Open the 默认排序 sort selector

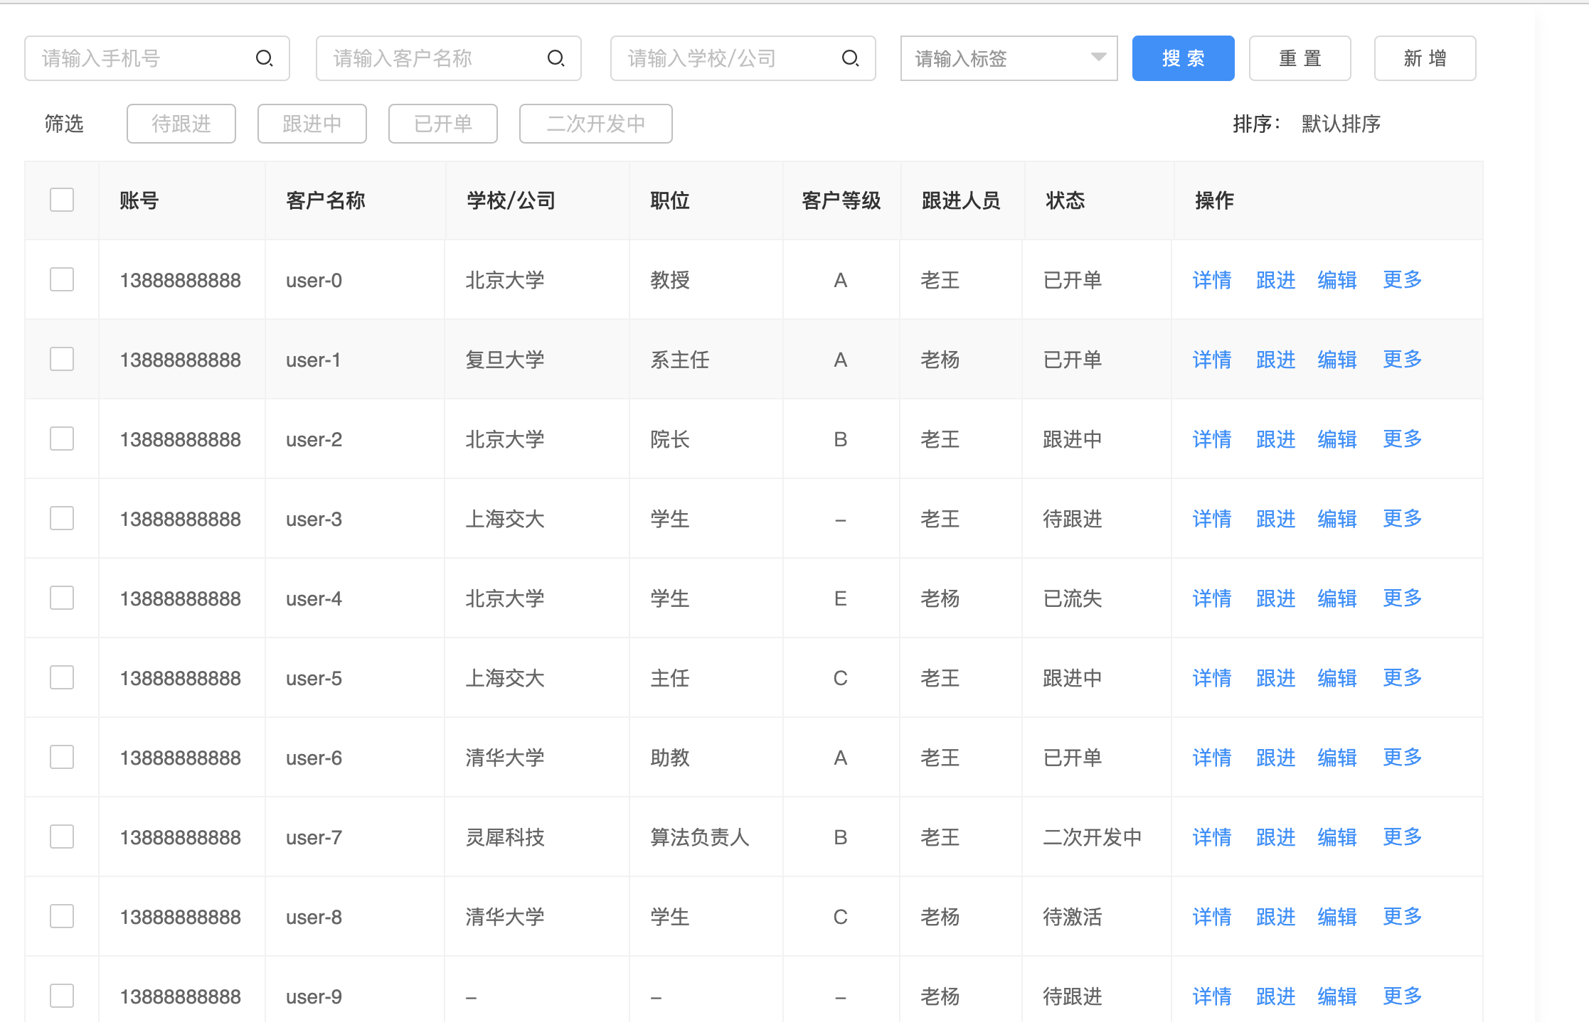1341,124
